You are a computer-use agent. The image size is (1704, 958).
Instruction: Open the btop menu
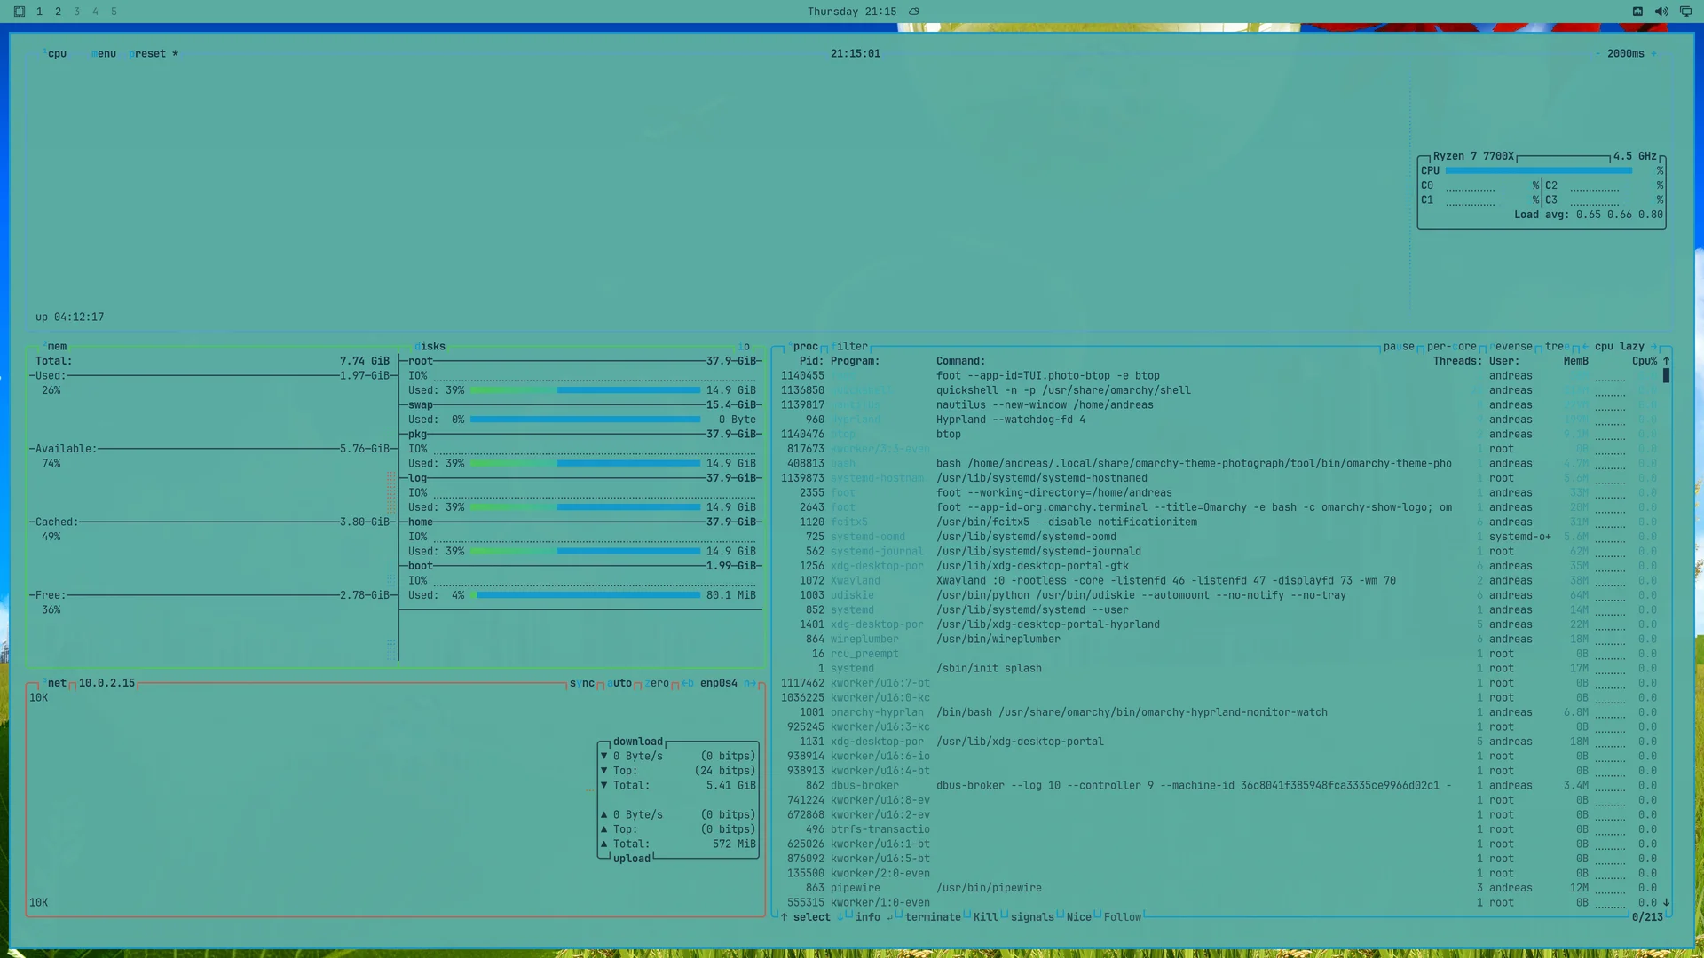pos(104,54)
